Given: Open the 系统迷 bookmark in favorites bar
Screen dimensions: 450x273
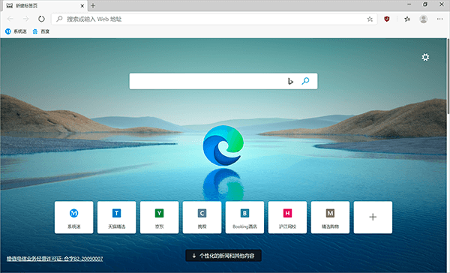Looking at the screenshot, I should click(x=16, y=31).
